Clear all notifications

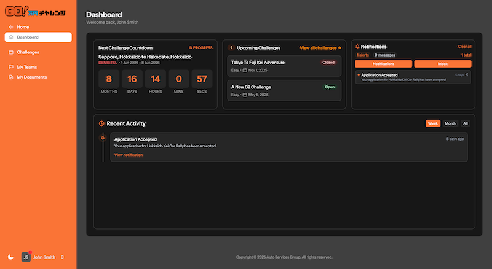[464, 47]
